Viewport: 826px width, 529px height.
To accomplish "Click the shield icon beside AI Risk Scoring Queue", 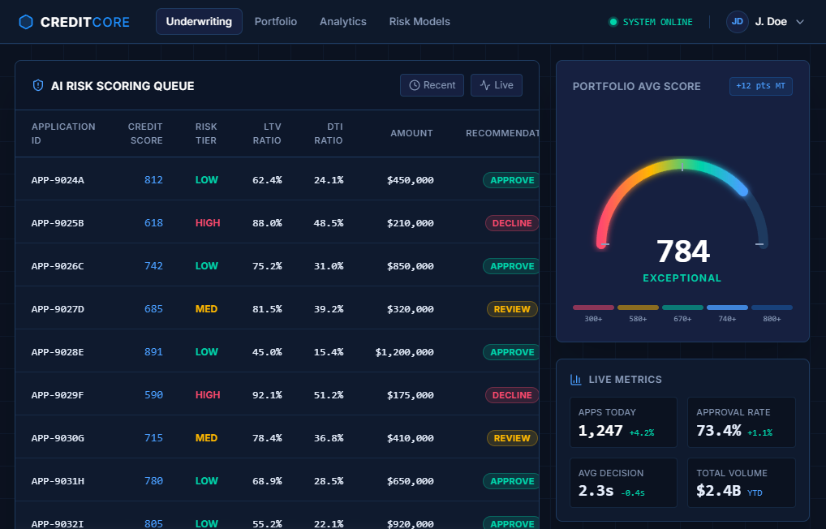I will point(37,85).
